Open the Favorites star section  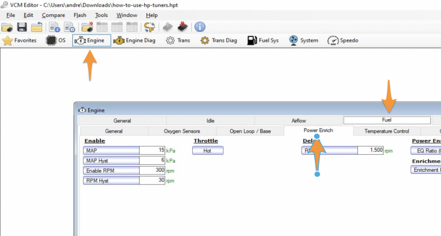(20, 41)
